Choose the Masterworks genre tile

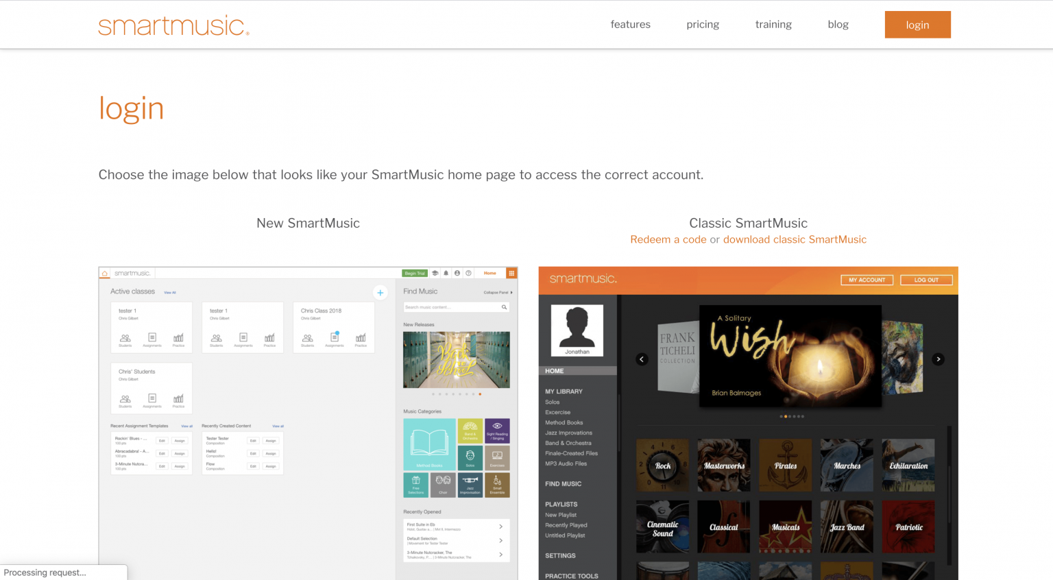pos(724,466)
